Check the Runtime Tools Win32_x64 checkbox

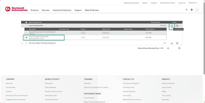click(x=26, y=33)
